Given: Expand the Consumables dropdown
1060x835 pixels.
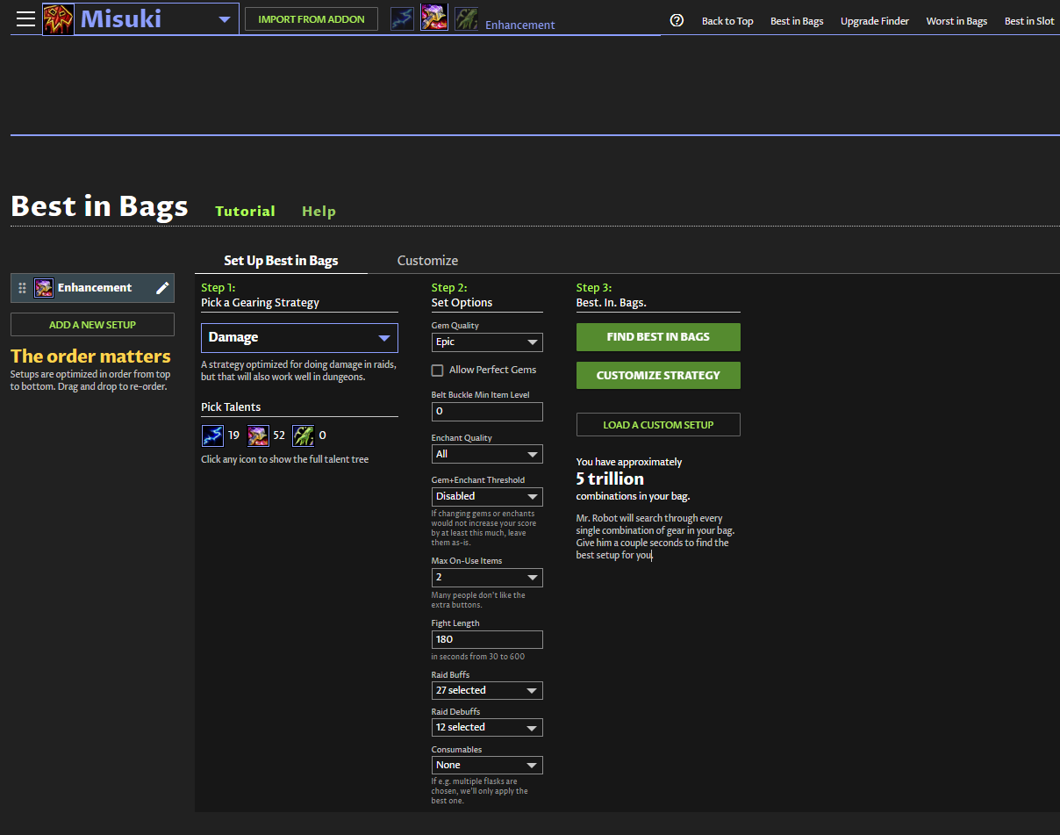Looking at the screenshot, I should pos(487,765).
